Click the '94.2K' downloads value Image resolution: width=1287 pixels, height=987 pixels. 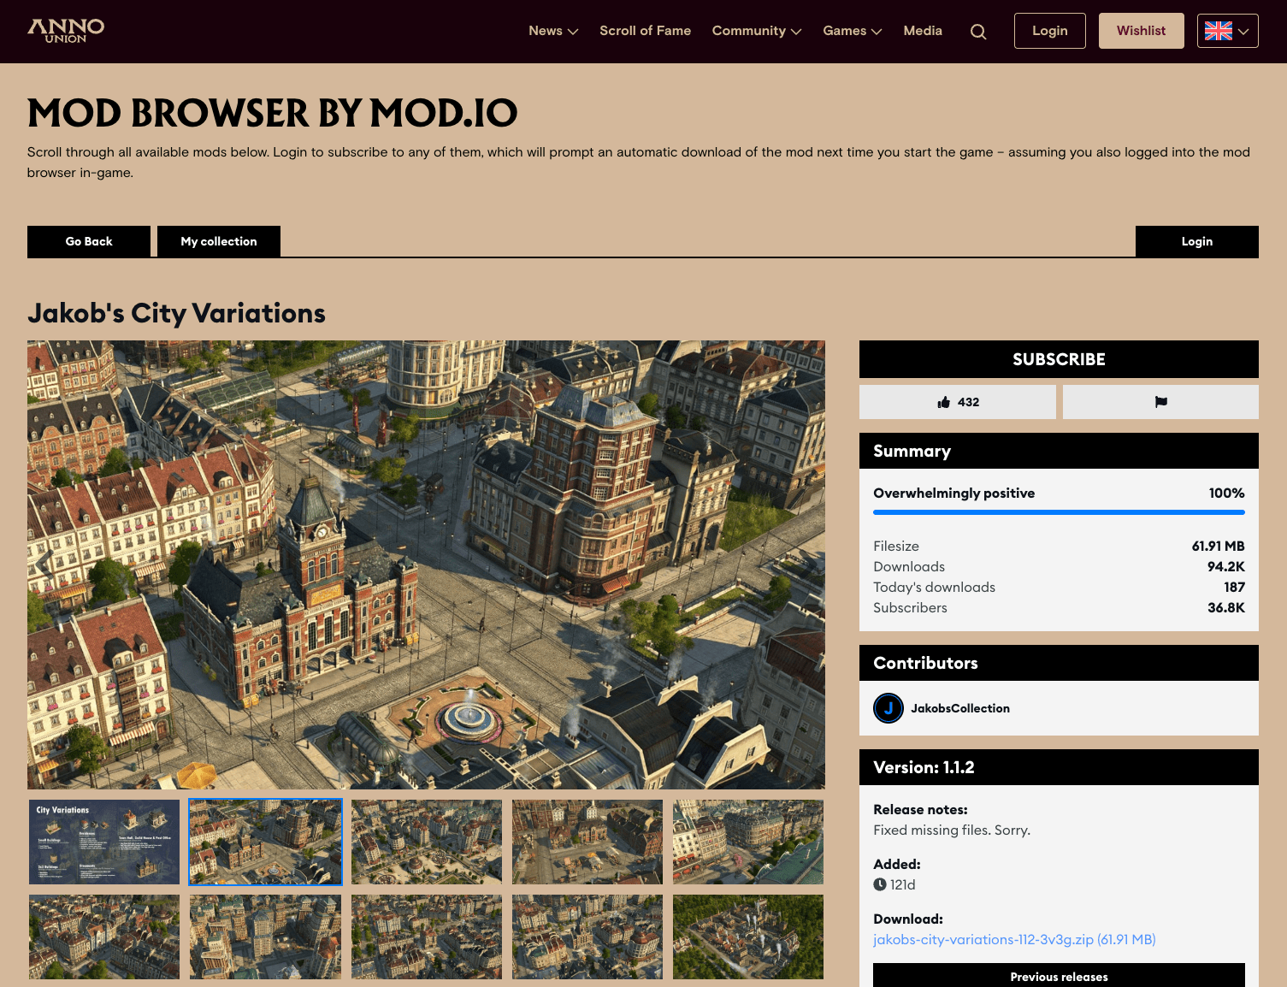point(1225,566)
